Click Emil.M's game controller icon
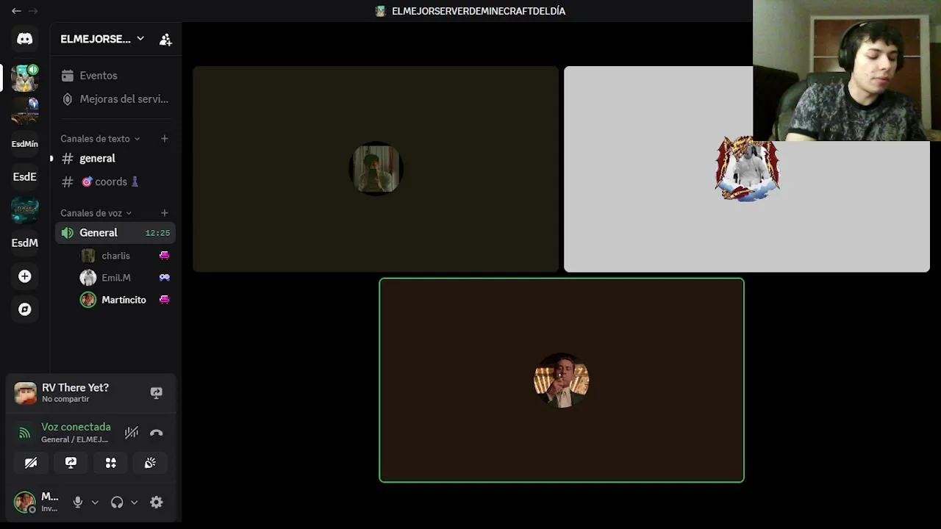Viewport: 941px width, 529px height. [x=165, y=278]
